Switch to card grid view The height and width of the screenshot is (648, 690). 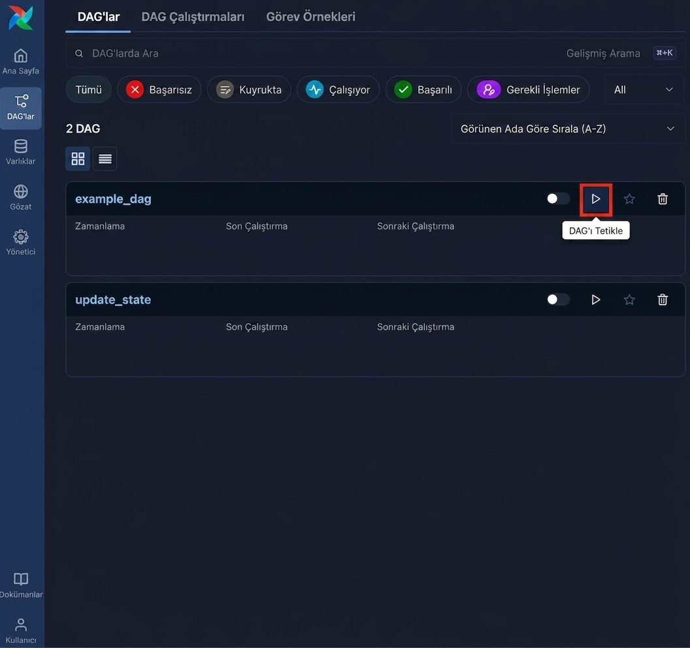[x=78, y=159]
